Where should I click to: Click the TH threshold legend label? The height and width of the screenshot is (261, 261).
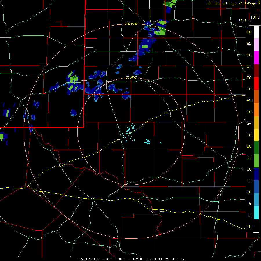249,226
